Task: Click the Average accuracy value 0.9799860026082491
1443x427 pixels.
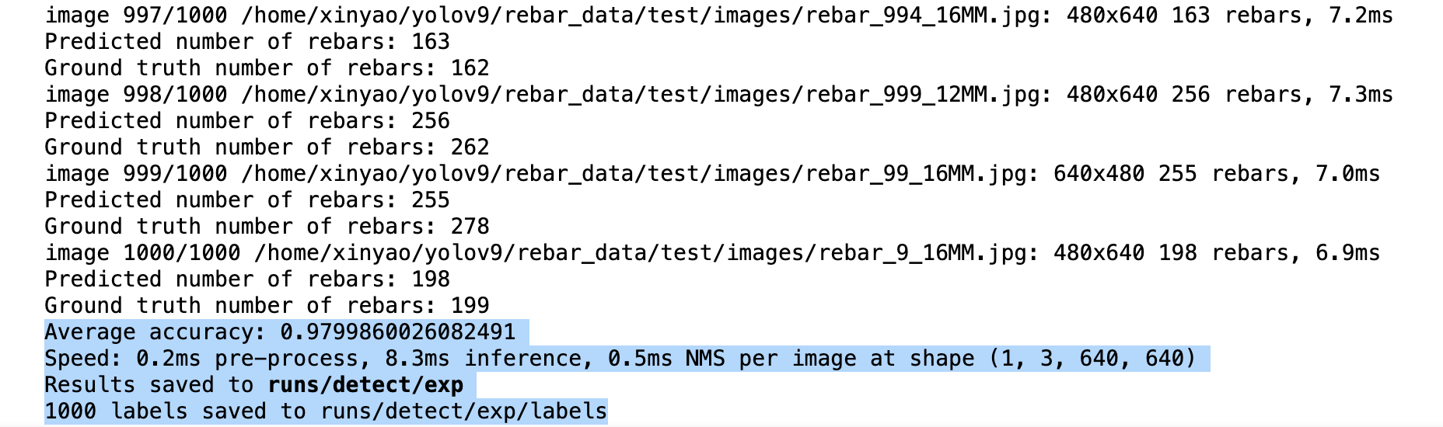Action: coord(397,332)
